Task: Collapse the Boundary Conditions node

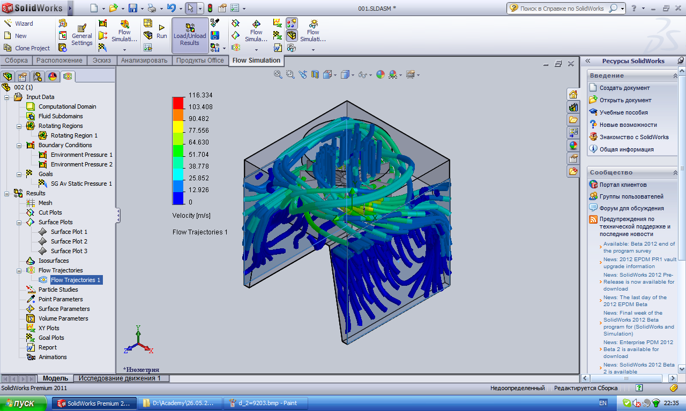Action: 19,145
